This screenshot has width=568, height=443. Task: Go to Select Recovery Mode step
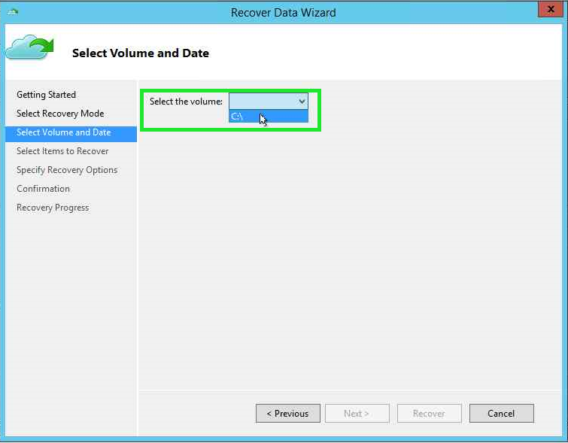point(60,114)
